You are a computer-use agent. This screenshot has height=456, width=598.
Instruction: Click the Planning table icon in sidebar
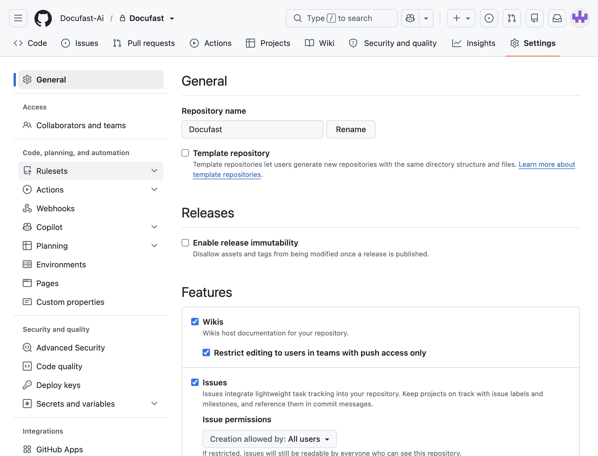[27, 246]
